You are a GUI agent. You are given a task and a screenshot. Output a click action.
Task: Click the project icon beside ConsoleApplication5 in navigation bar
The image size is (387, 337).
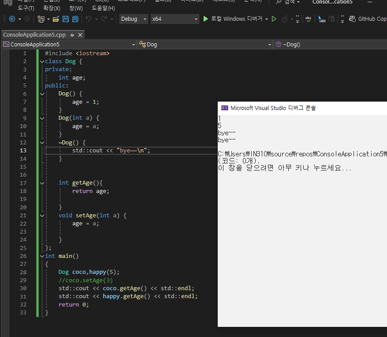pyautogui.click(x=6, y=45)
